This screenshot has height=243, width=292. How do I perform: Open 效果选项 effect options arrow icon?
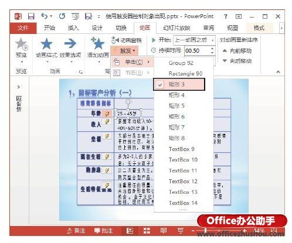(x=70, y=43)
